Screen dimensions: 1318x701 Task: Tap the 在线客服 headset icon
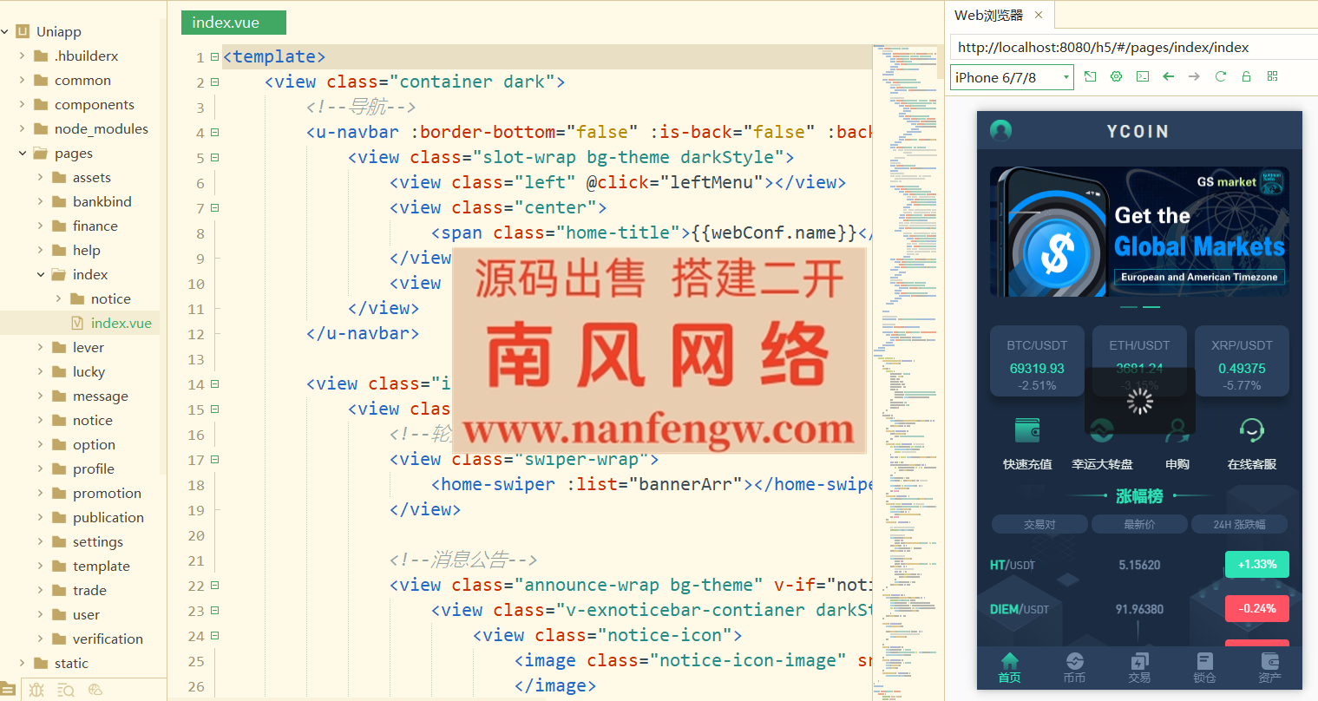coord(1251,430)
